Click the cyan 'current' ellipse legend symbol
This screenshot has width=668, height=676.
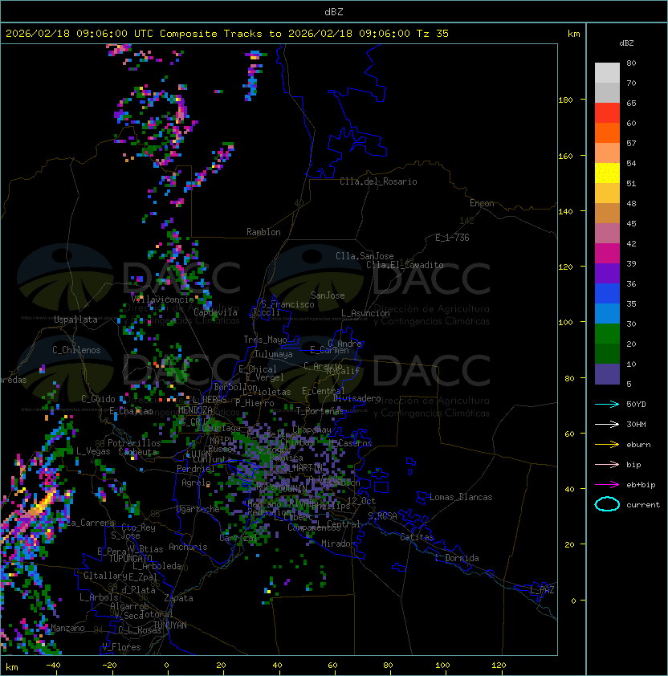[x=607, y=504]
